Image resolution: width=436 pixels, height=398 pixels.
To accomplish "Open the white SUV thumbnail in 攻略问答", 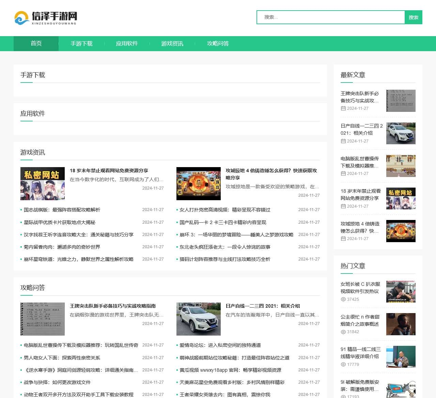I will 198,319.
